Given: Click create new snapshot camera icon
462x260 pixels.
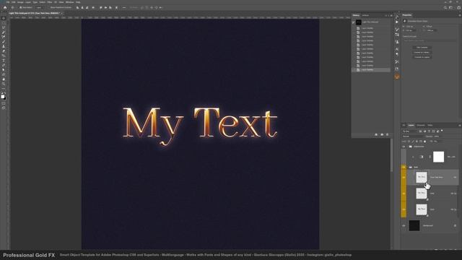Looking at the screenshot, I should tap(382, 134).
